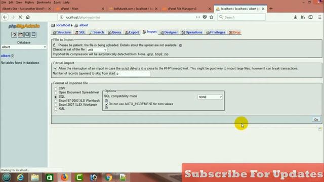This screenshot has height=182, width=324.
Task: Click the records to skip input field
Action: [x=133, y=74]
